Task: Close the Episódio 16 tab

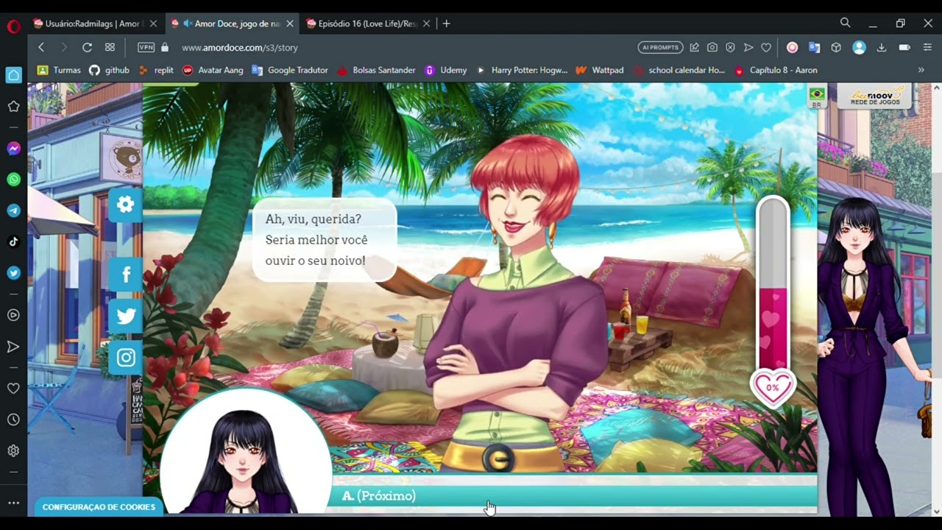Action: (x=426, y=24)
